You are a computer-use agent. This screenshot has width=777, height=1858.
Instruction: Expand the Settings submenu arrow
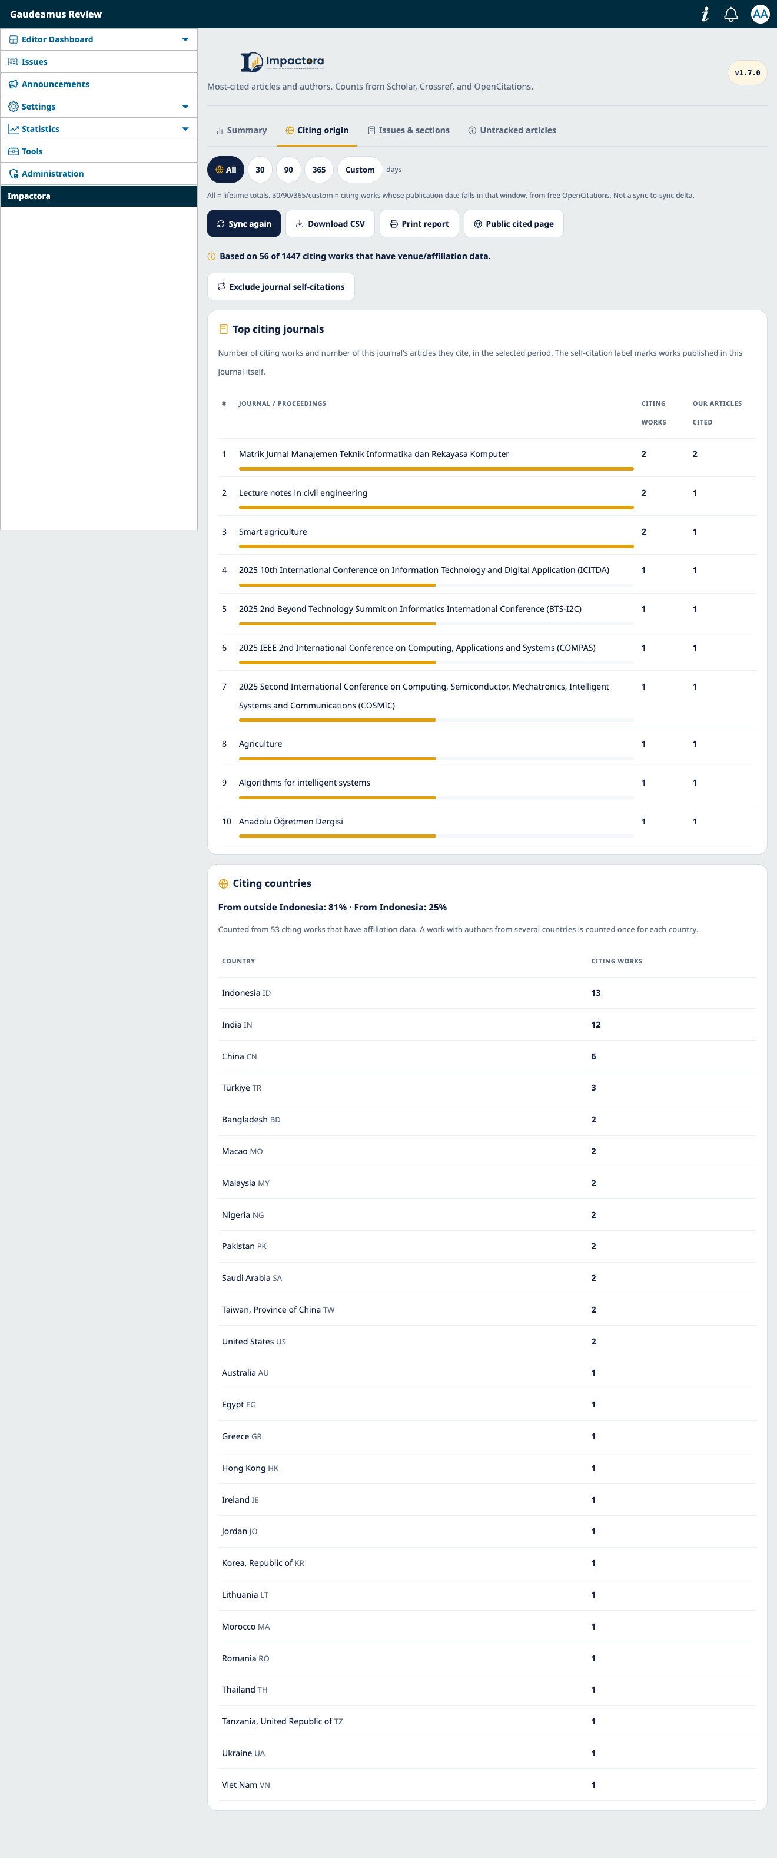tap(185, 107)
